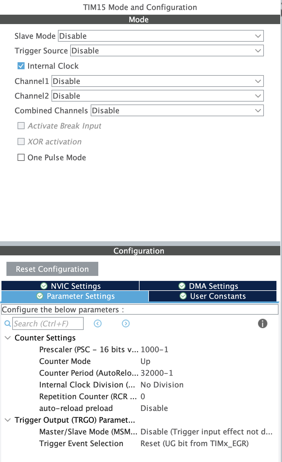Toggle the XOR activation checkbox
Image resolution: width=282 pixels, height=462 pixels.
[x=20, y=141]
